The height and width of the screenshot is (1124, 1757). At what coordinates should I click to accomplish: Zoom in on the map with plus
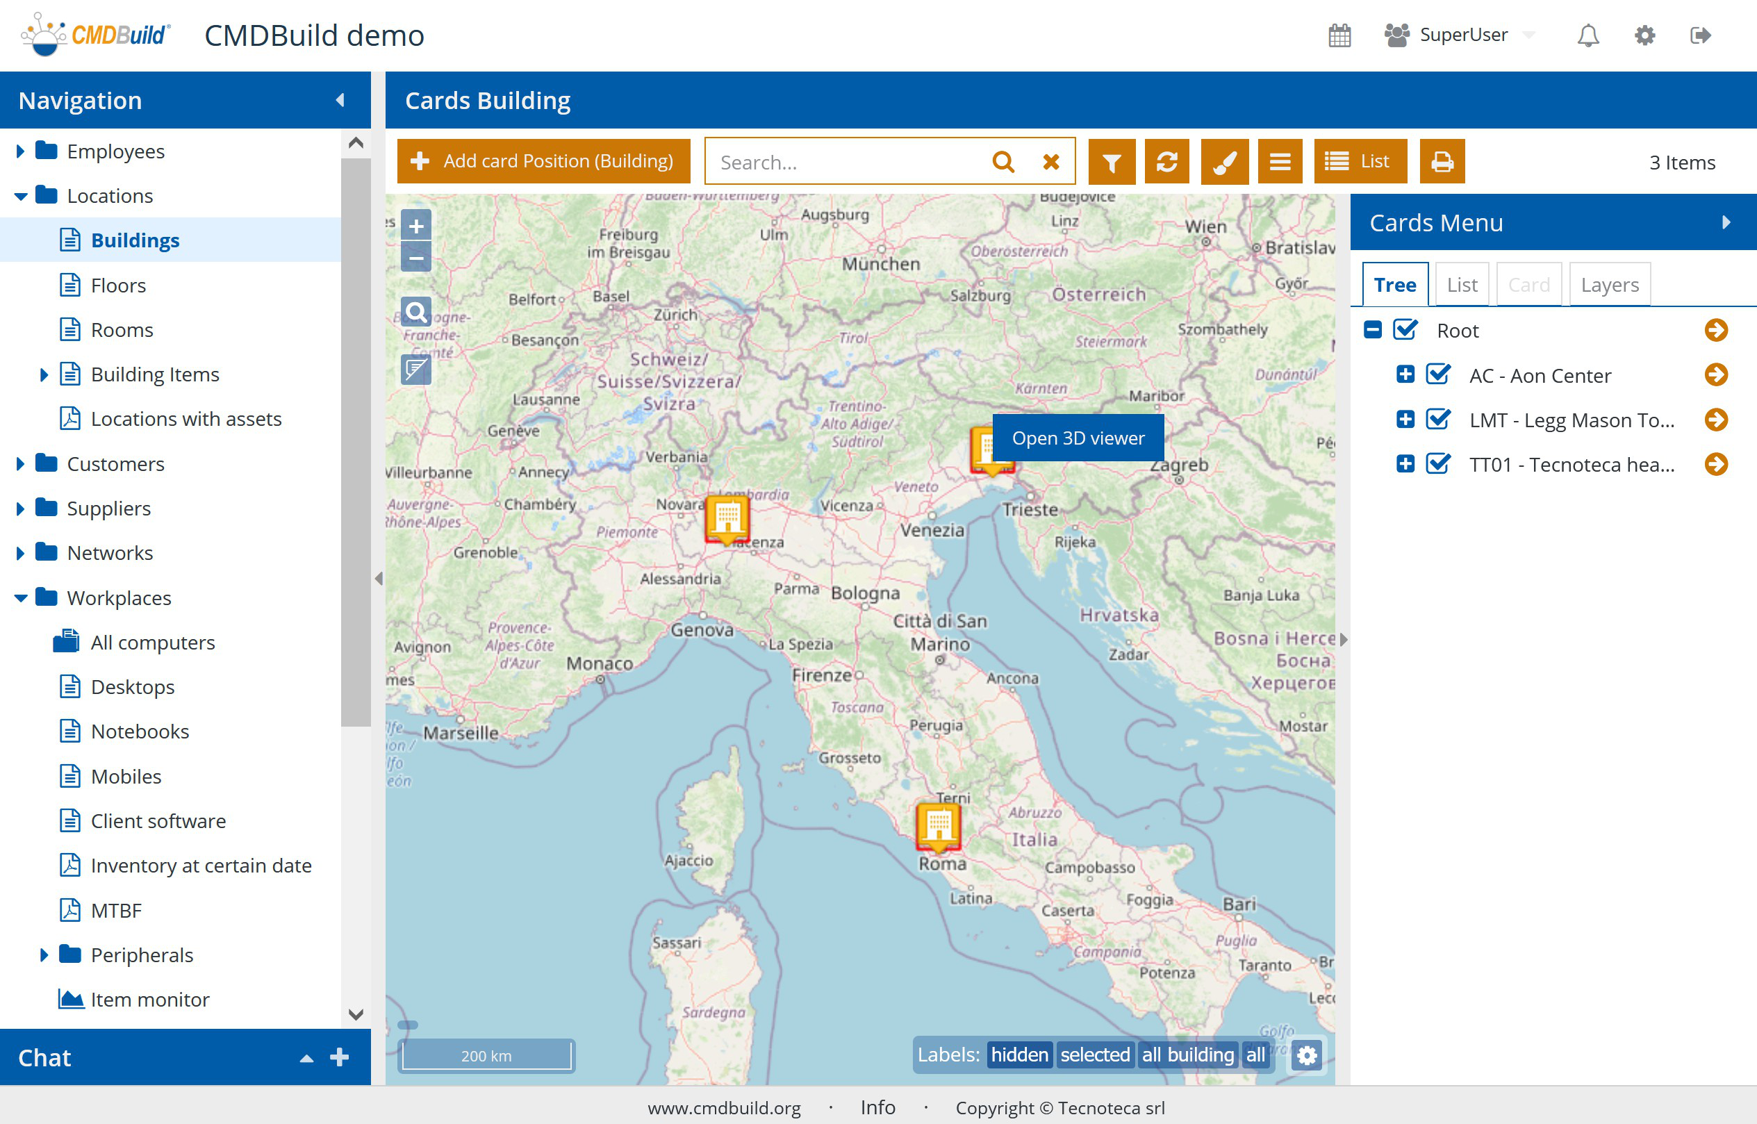tap(416, 226)
